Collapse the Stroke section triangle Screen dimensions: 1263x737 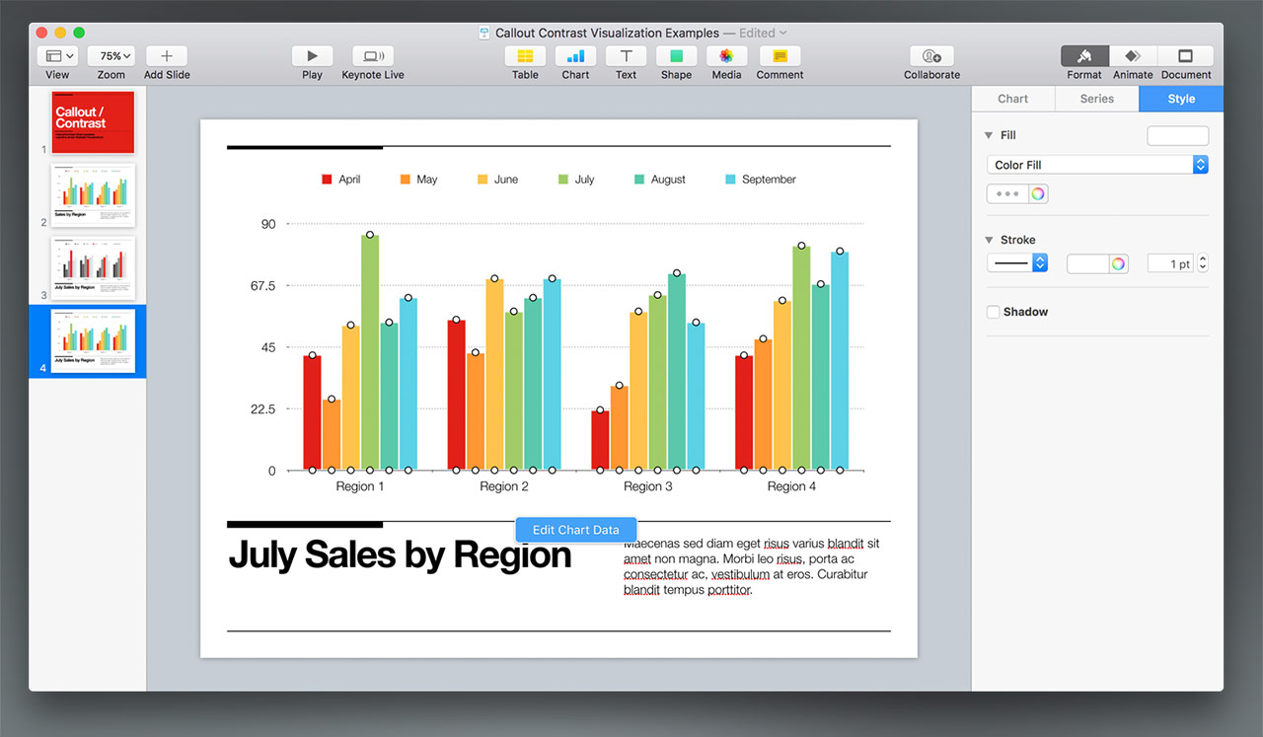[989, 240]
